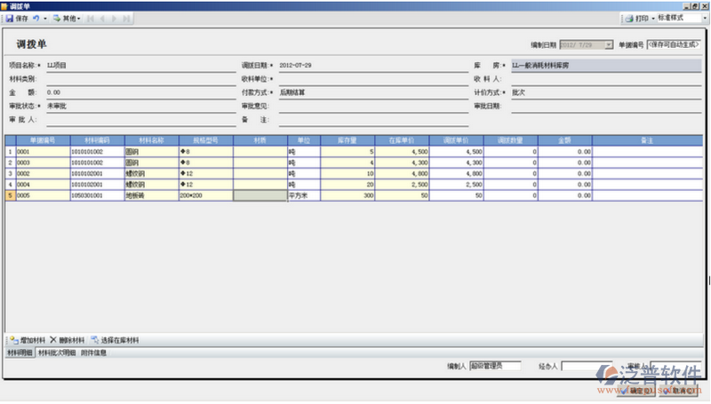
Task: Open the undo dropdown arrow
Action: tap(45, 18)
